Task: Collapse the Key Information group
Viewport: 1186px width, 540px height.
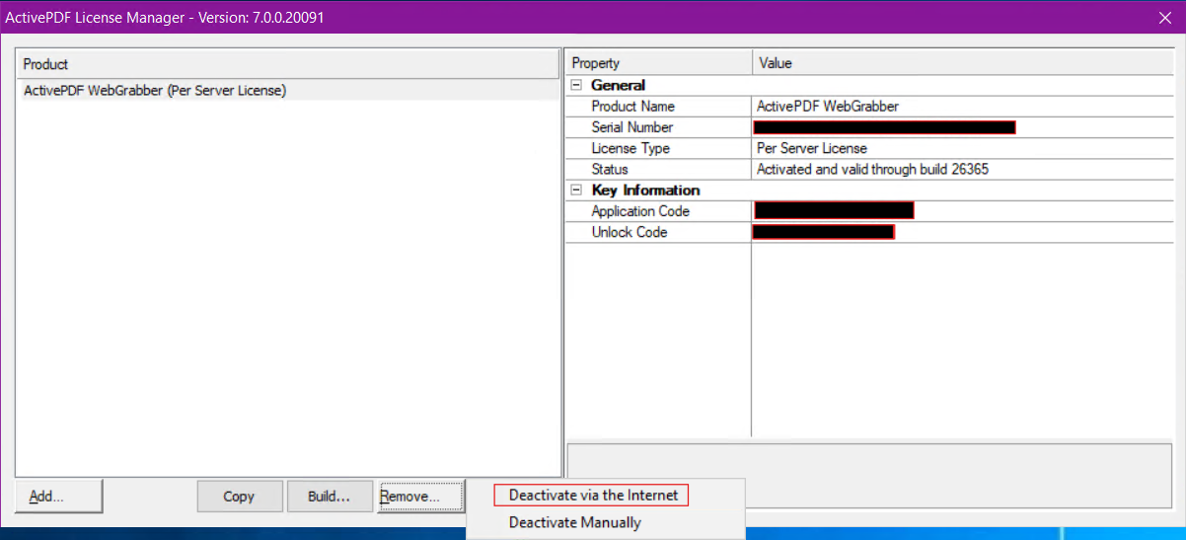Action: (x=577, y=190)
